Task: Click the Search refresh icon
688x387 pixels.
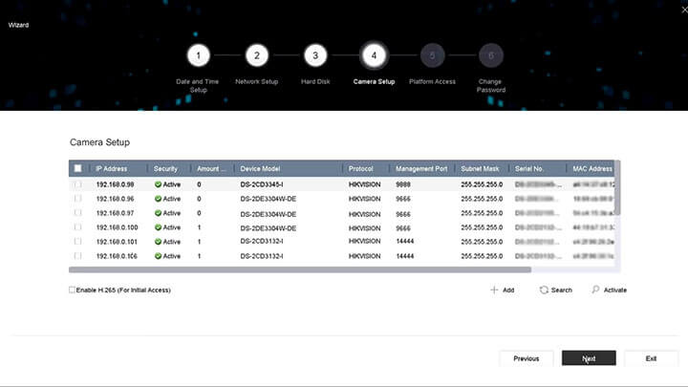Action: pos(544,290)
